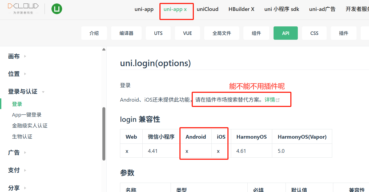Image resolution: width=369 pixels, height=192 pixels.
Task: Collapse the 登录与认证 section
Action: (26, 92)
